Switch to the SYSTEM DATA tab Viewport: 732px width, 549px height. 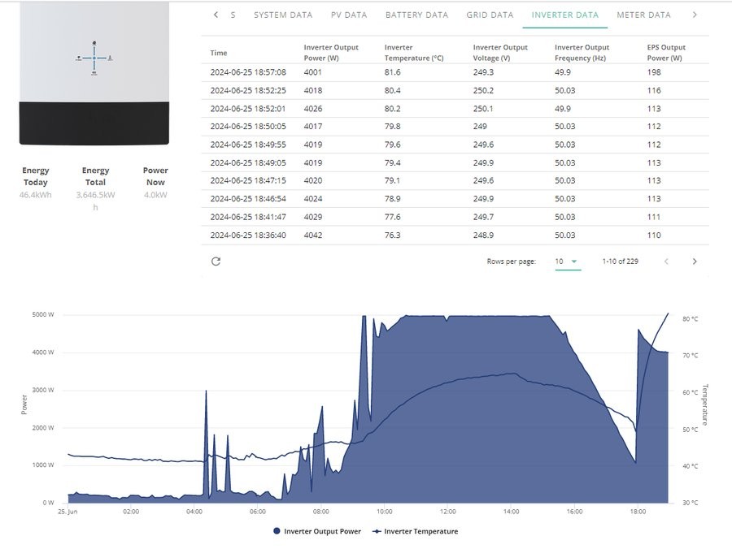283,15
